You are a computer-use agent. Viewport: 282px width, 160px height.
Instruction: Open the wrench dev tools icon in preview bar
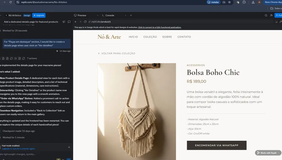click(x=280, y=22)
